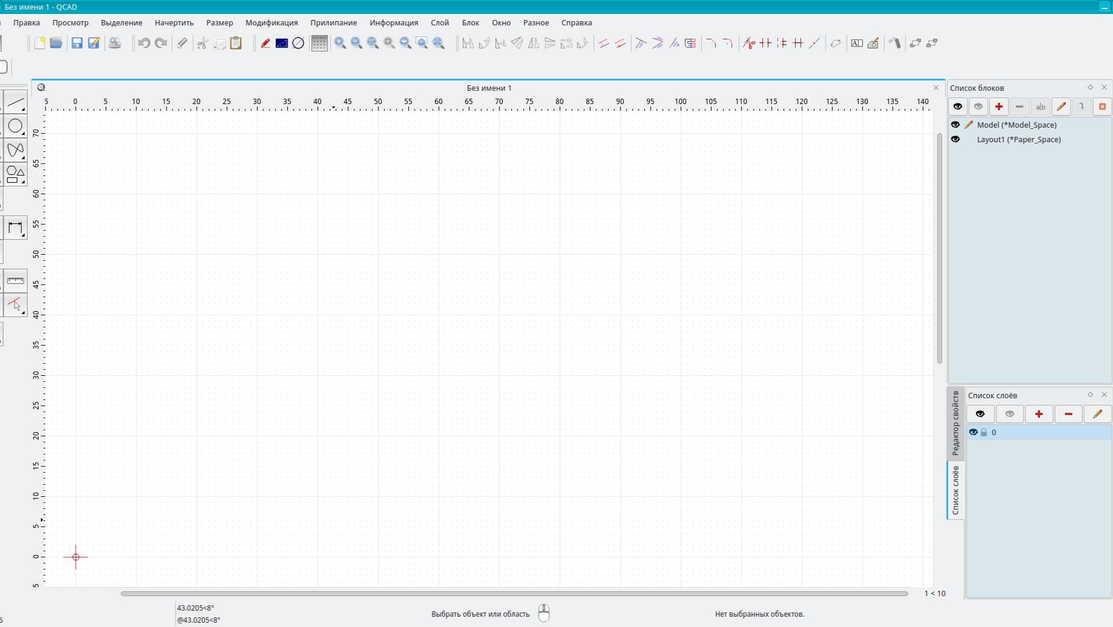Viewport: 1113px width, 627px height.
Task: Select the Dimension tool in left toolbox
Action: 15,228
